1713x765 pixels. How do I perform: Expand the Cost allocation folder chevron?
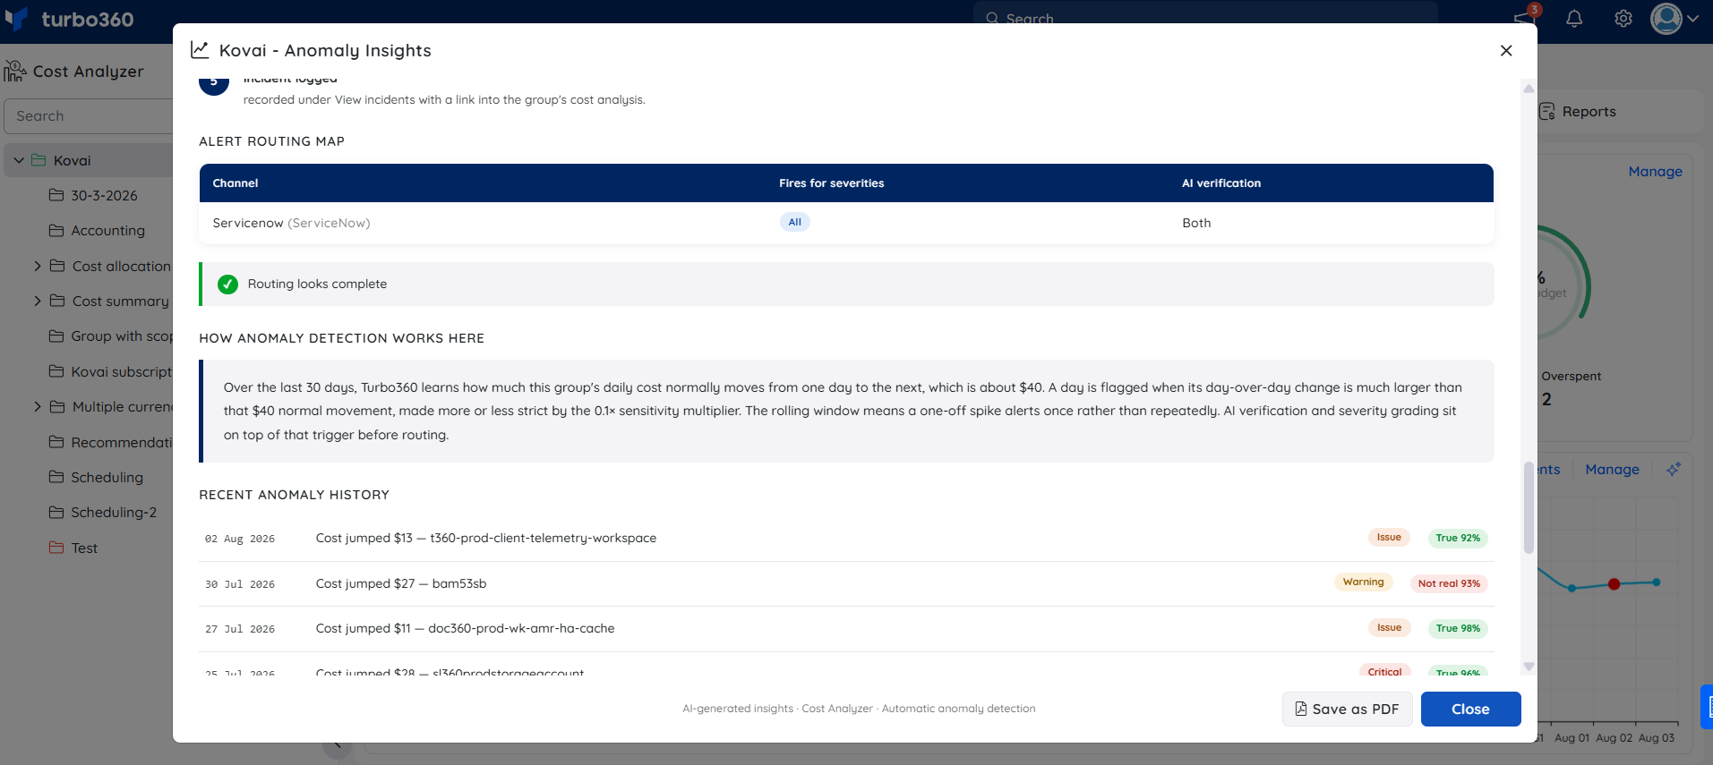pos(38,266)
